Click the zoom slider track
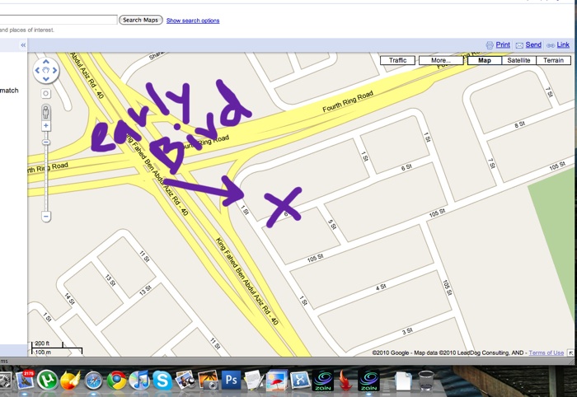577x397 pixels. click(46, 176)
